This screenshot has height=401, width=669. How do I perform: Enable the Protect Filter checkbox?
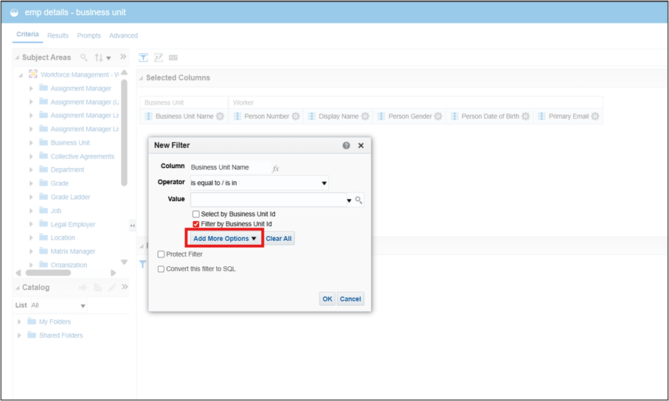162,254
